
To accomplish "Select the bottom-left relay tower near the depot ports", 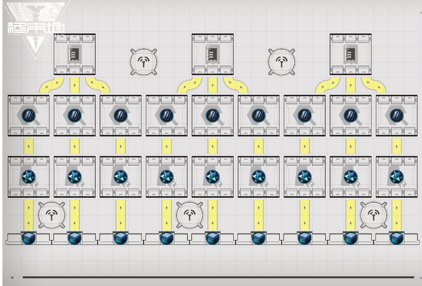I will (x=52, y=215).
